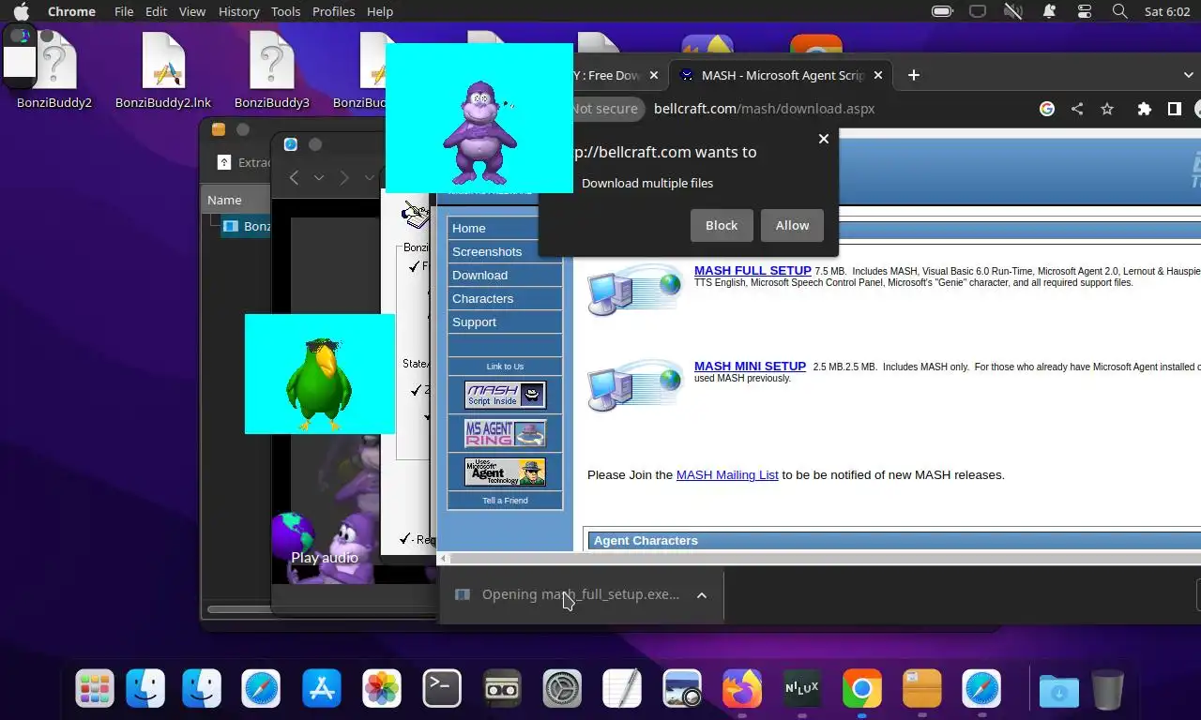
Task: Launch Photos from the dock
Action: coord(382,690)
